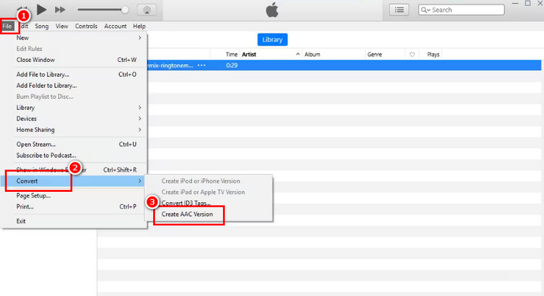The width and height of the screenshot is (544, 296).
Task: Select Add Folder to Library
Action: (73, 85)
